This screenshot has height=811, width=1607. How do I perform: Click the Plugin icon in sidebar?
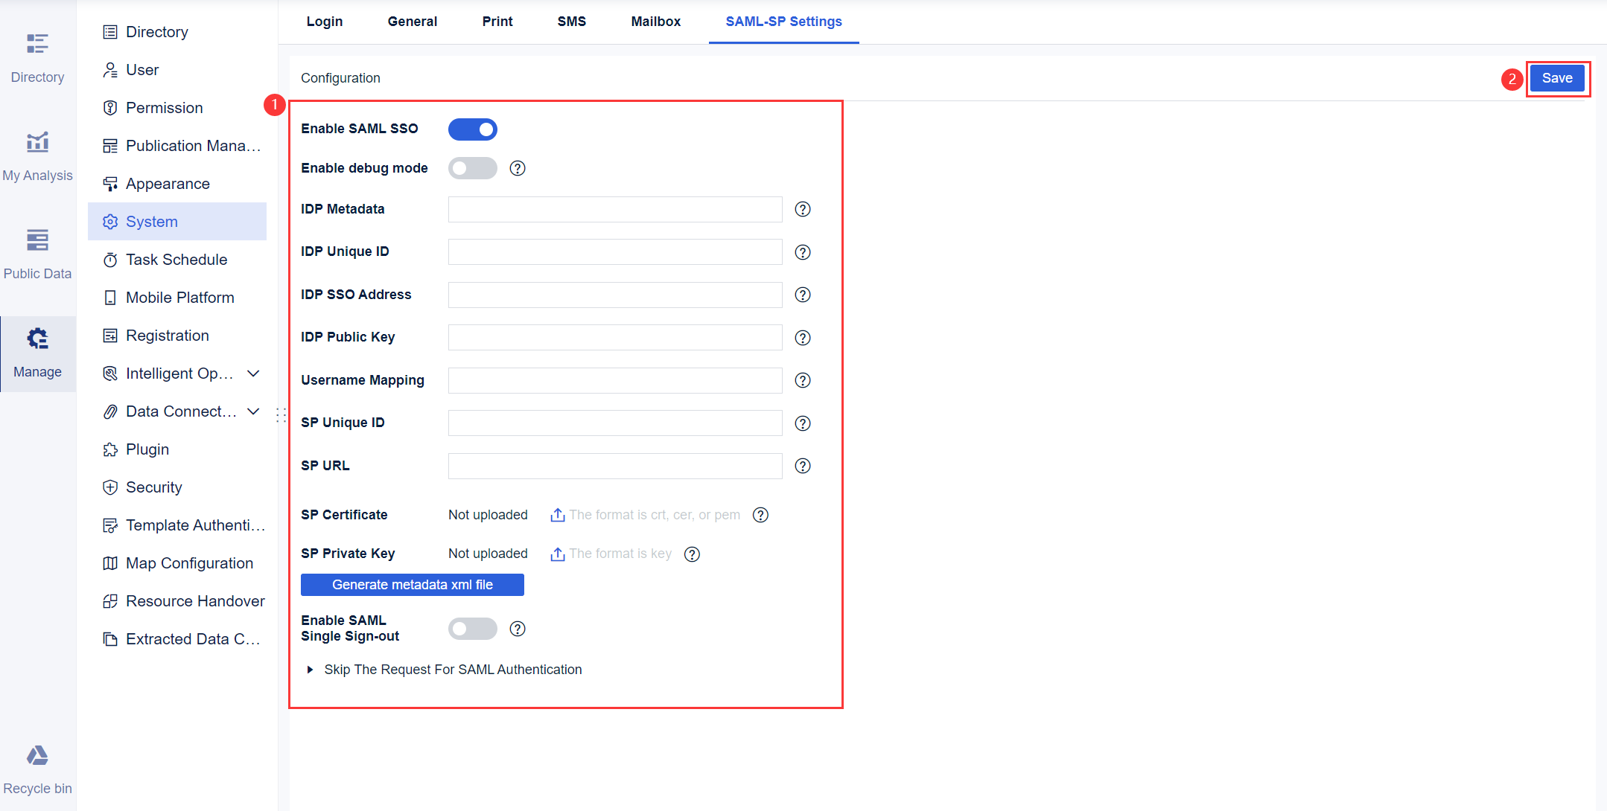pyautogui.click(x=110, y=449)
